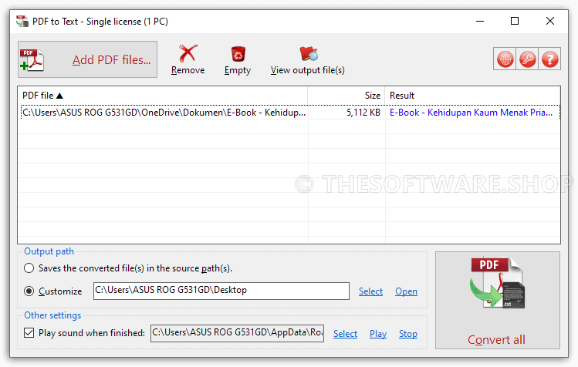Image resolution: width=578 pixels, height=367 pixels.
Task: Open the output folder via Open link
Action: tap(406, 291)
